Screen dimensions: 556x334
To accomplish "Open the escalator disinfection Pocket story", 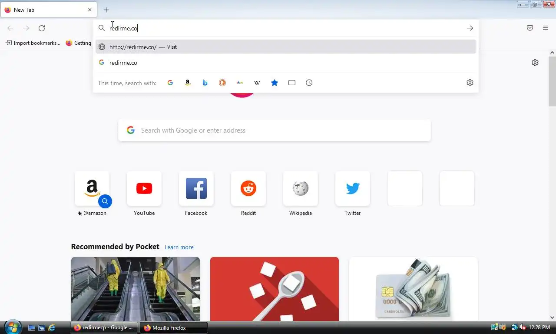I will (136, 289).
